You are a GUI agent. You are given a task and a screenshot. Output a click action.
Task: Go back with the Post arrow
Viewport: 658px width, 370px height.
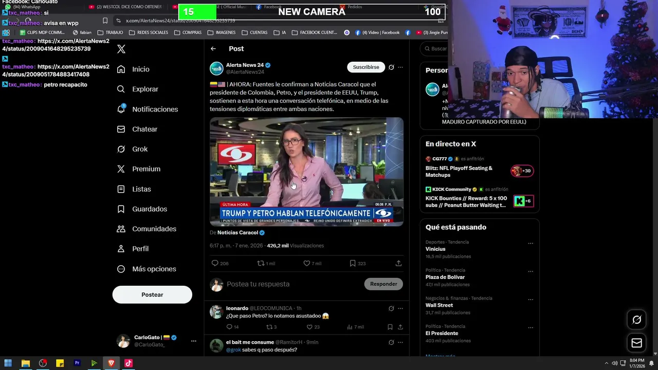213,49
